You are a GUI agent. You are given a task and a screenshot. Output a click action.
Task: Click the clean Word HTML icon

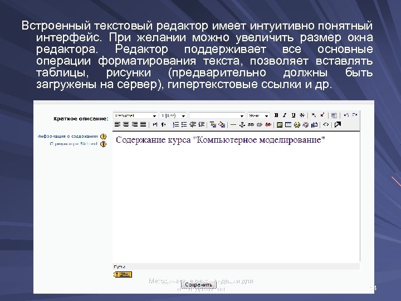tap(334, 115)
